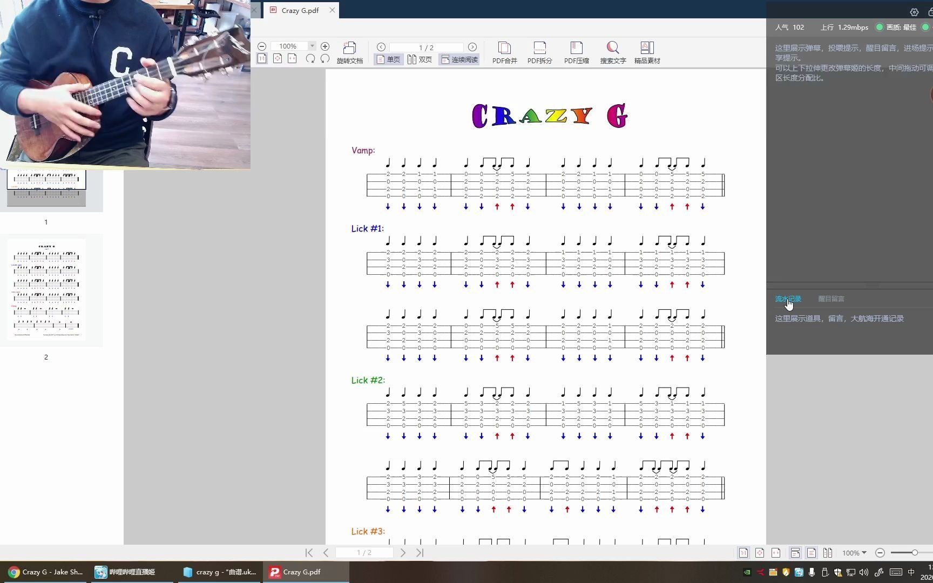This screenshot has width=933, height=583.
Task: Click zoom out minus in bottom status bar
Action: click(880, 553)
